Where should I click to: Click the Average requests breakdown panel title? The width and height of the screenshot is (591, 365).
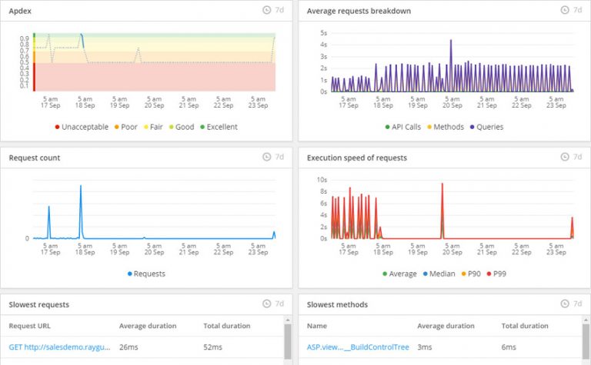(x=359, y=11)
